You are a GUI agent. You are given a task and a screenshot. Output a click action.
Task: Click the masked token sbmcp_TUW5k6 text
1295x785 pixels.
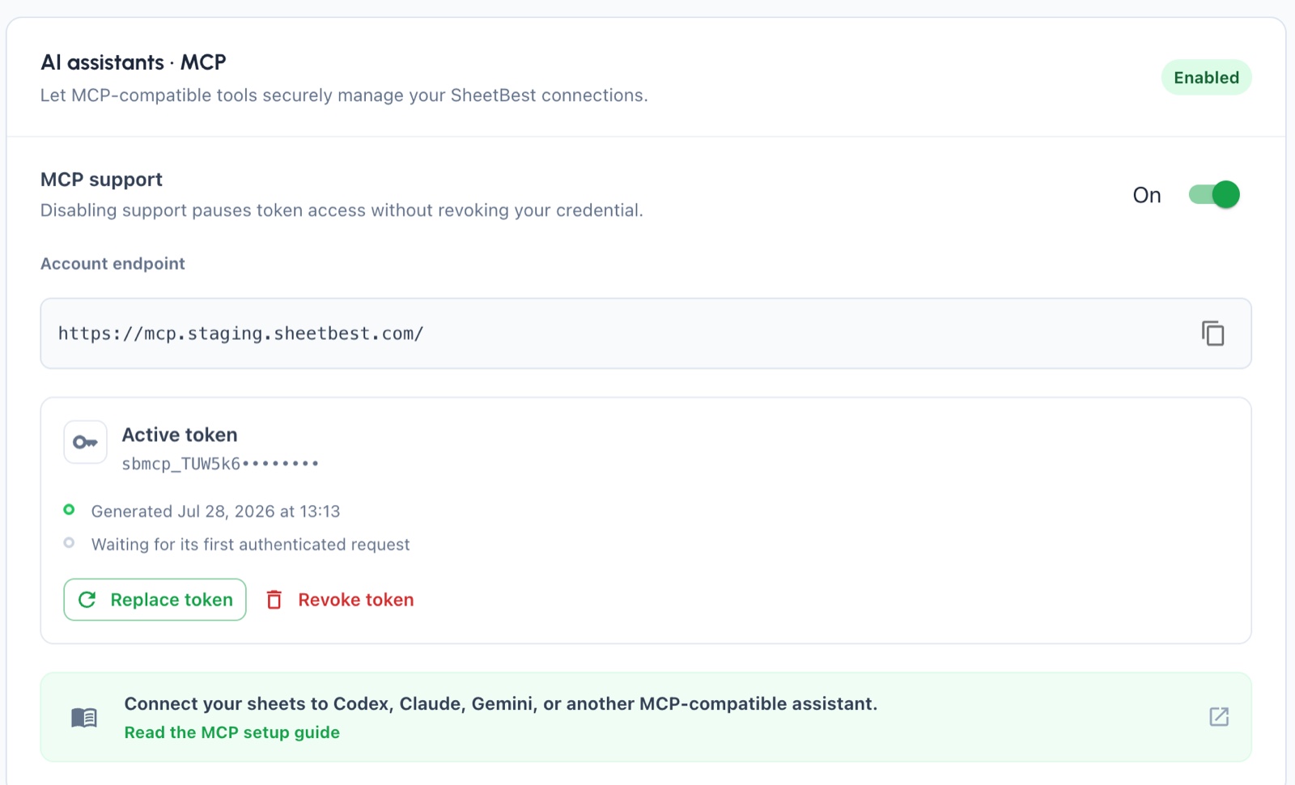(x=220, y=464)
